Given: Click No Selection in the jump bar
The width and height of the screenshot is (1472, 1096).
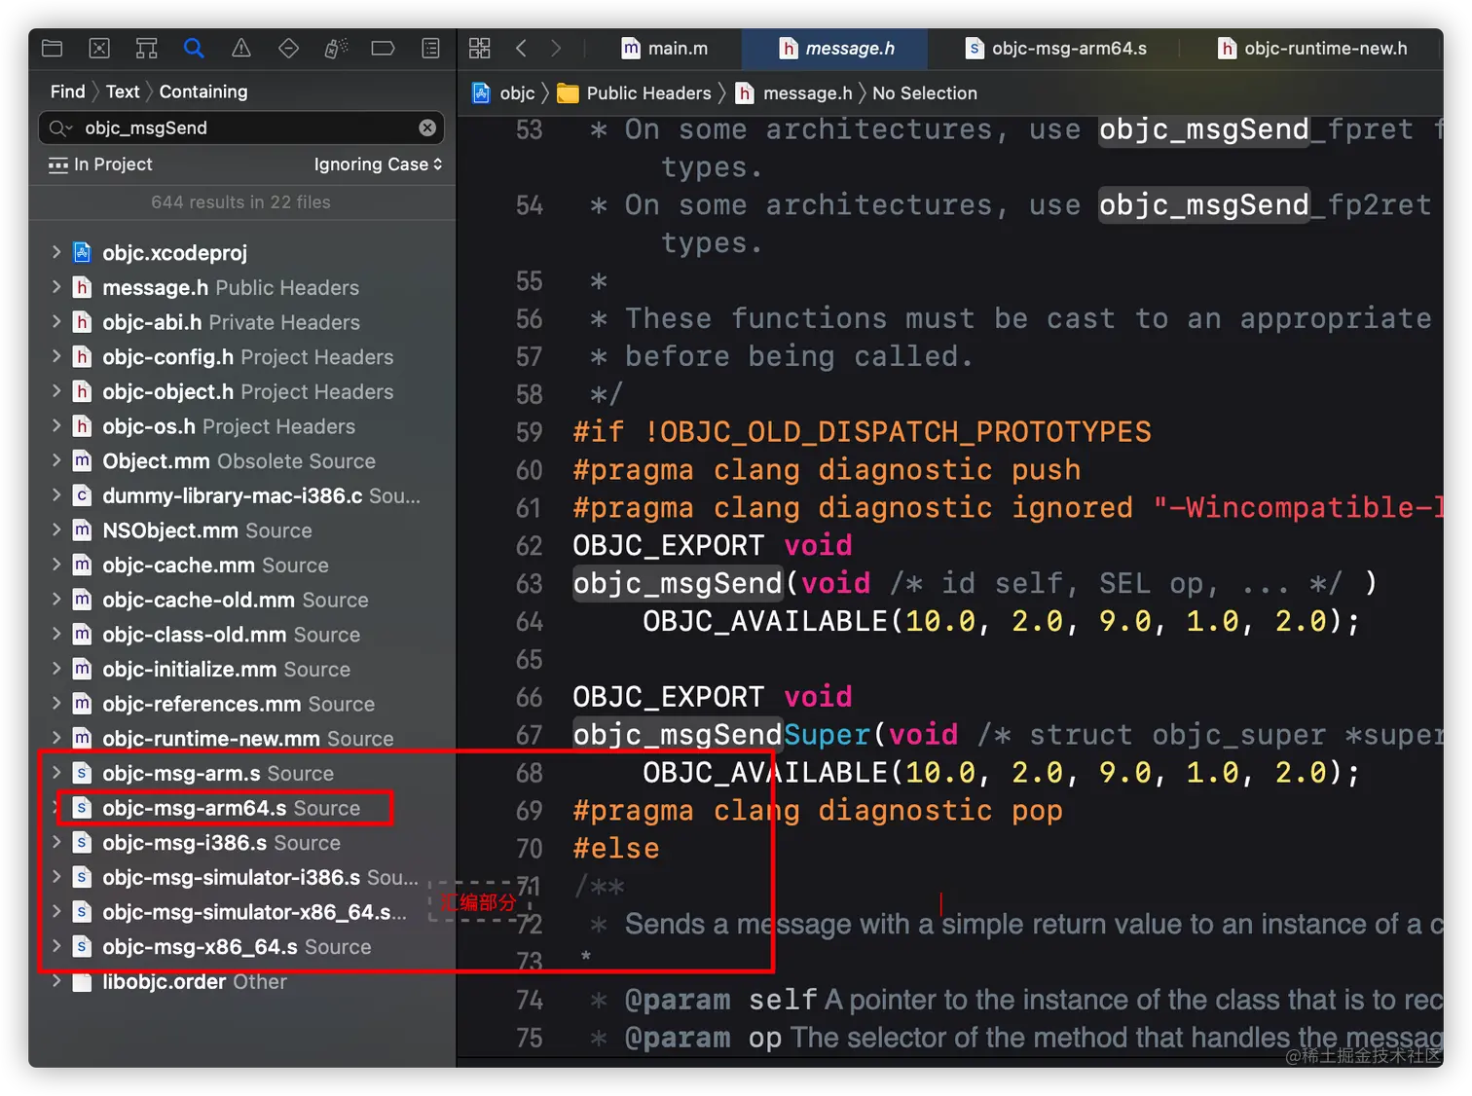Looking at the screenshot, I should (924, 92).
